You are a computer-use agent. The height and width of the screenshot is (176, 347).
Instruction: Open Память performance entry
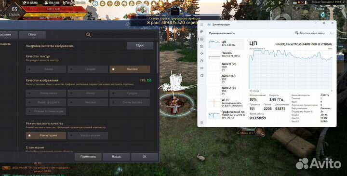(x=226, y=54)
